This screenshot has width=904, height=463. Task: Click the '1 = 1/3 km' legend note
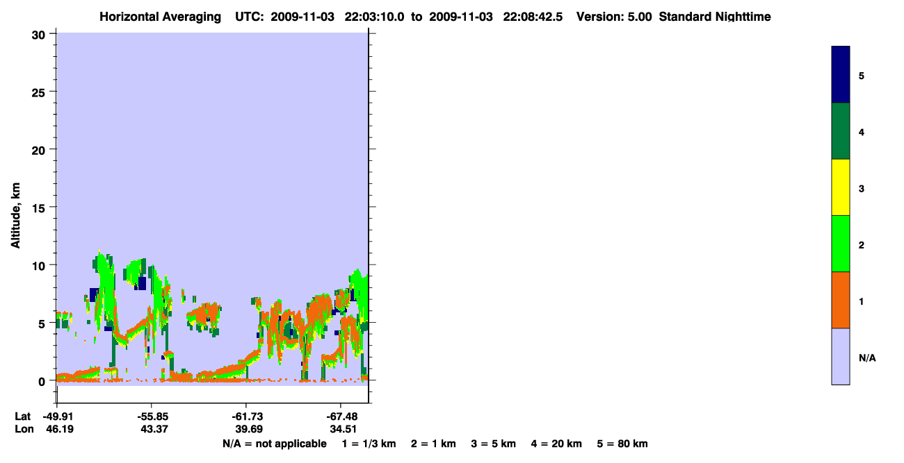coord(369,444)
